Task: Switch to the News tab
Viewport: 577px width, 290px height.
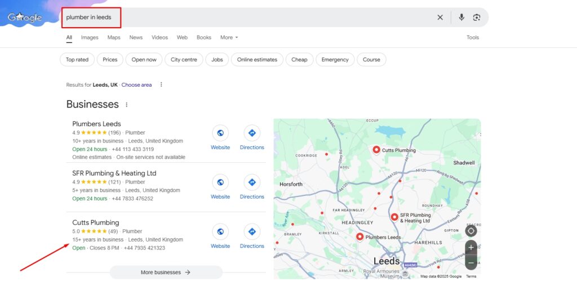Action: click(x=136, y=38)
